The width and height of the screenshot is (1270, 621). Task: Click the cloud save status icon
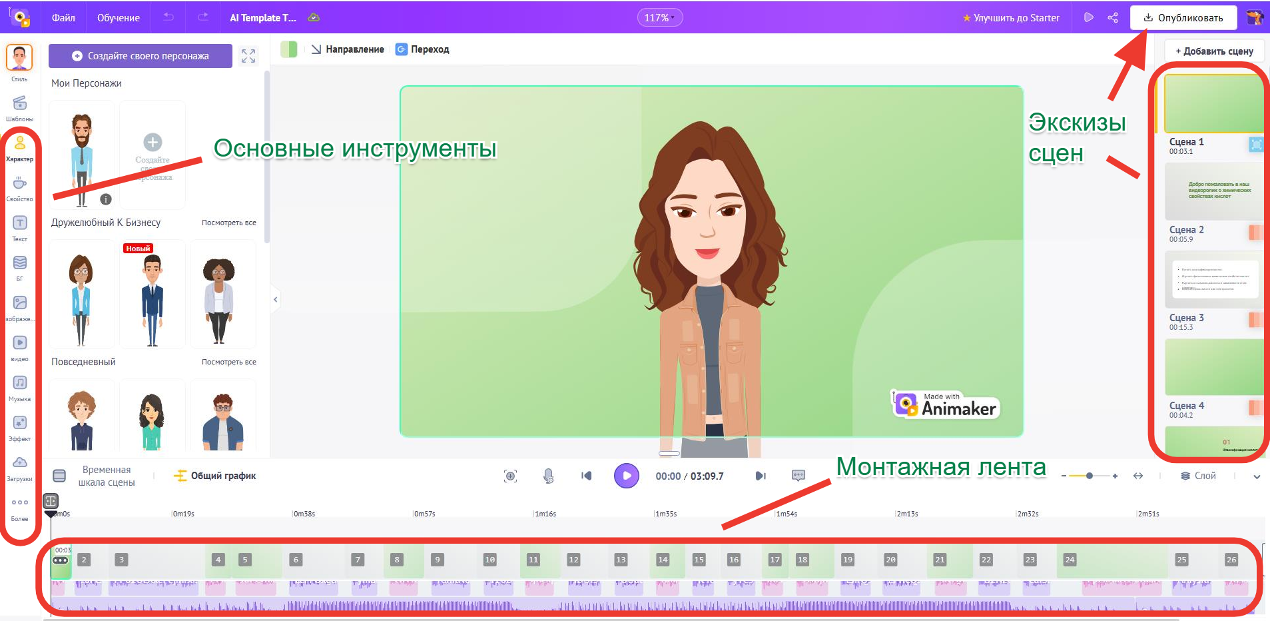(x=314, y=17)
